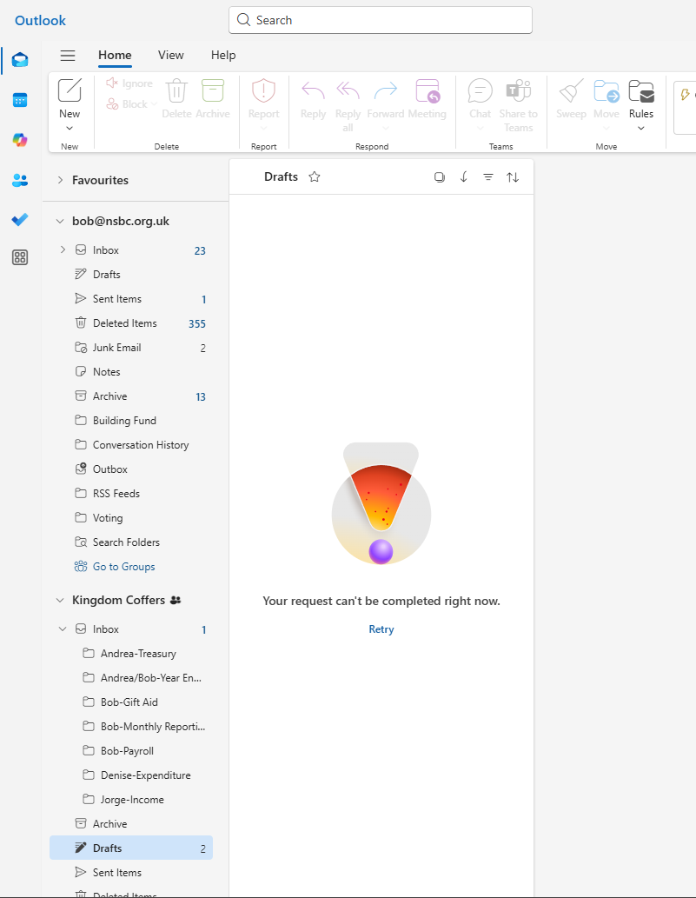
Task: Open the RSS Feeds folder
Action: pyautogui.click(x=131, y=494)
